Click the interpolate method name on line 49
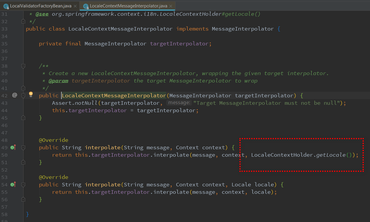370x222 pixels. [103, 148]
